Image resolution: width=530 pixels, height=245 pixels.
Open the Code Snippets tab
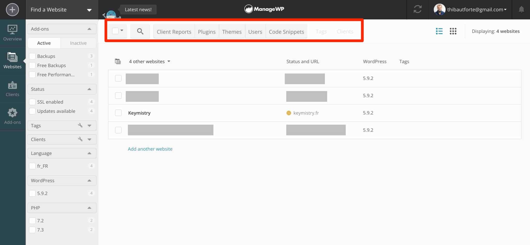point(286,31)
